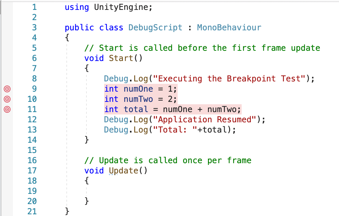Set a breakpoint beside line 20

tap(7, 201)
